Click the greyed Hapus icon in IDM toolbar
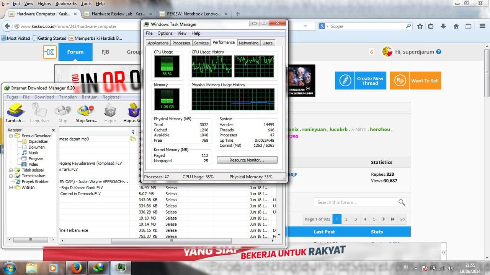Viewport: 490px width, 275px height. pos(110,111)
